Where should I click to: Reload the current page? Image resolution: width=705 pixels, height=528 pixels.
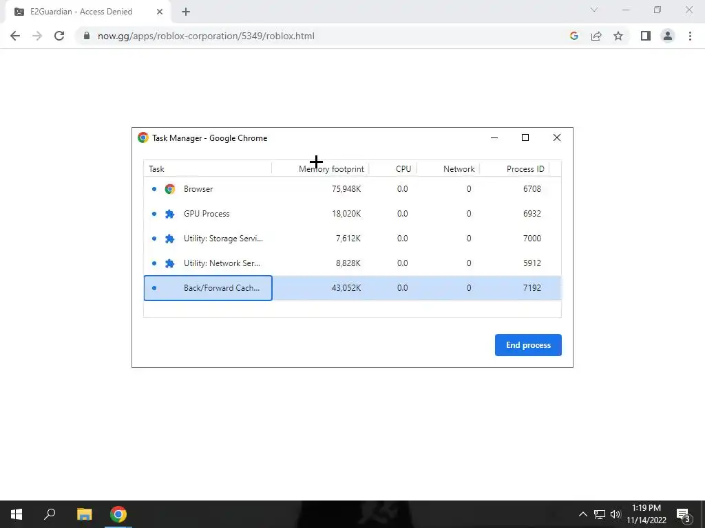pos(59,36)
